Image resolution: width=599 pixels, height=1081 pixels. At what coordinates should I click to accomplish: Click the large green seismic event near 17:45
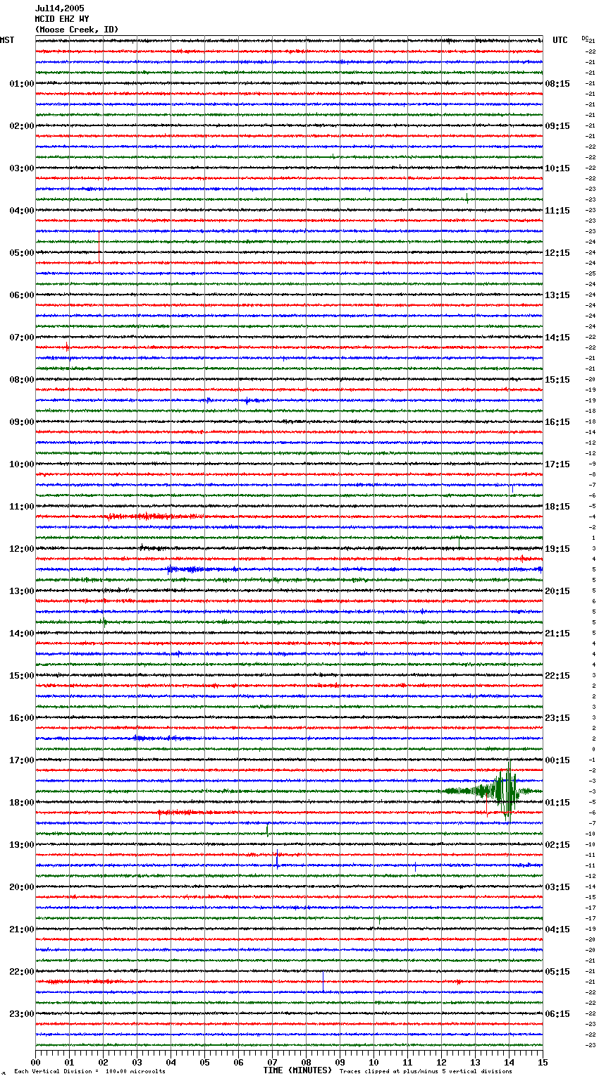click(x=491, y=791)
